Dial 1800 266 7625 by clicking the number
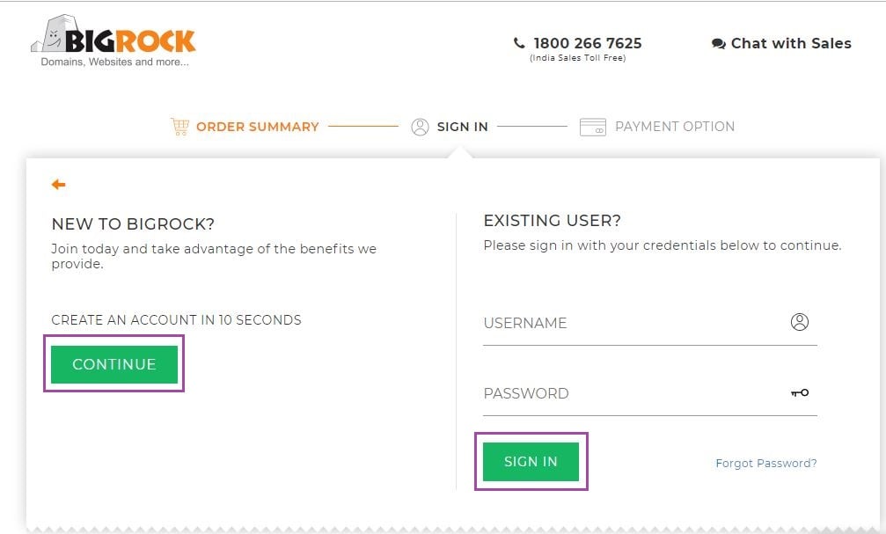This screenshot has height=534, width=886. coord(586,42)
